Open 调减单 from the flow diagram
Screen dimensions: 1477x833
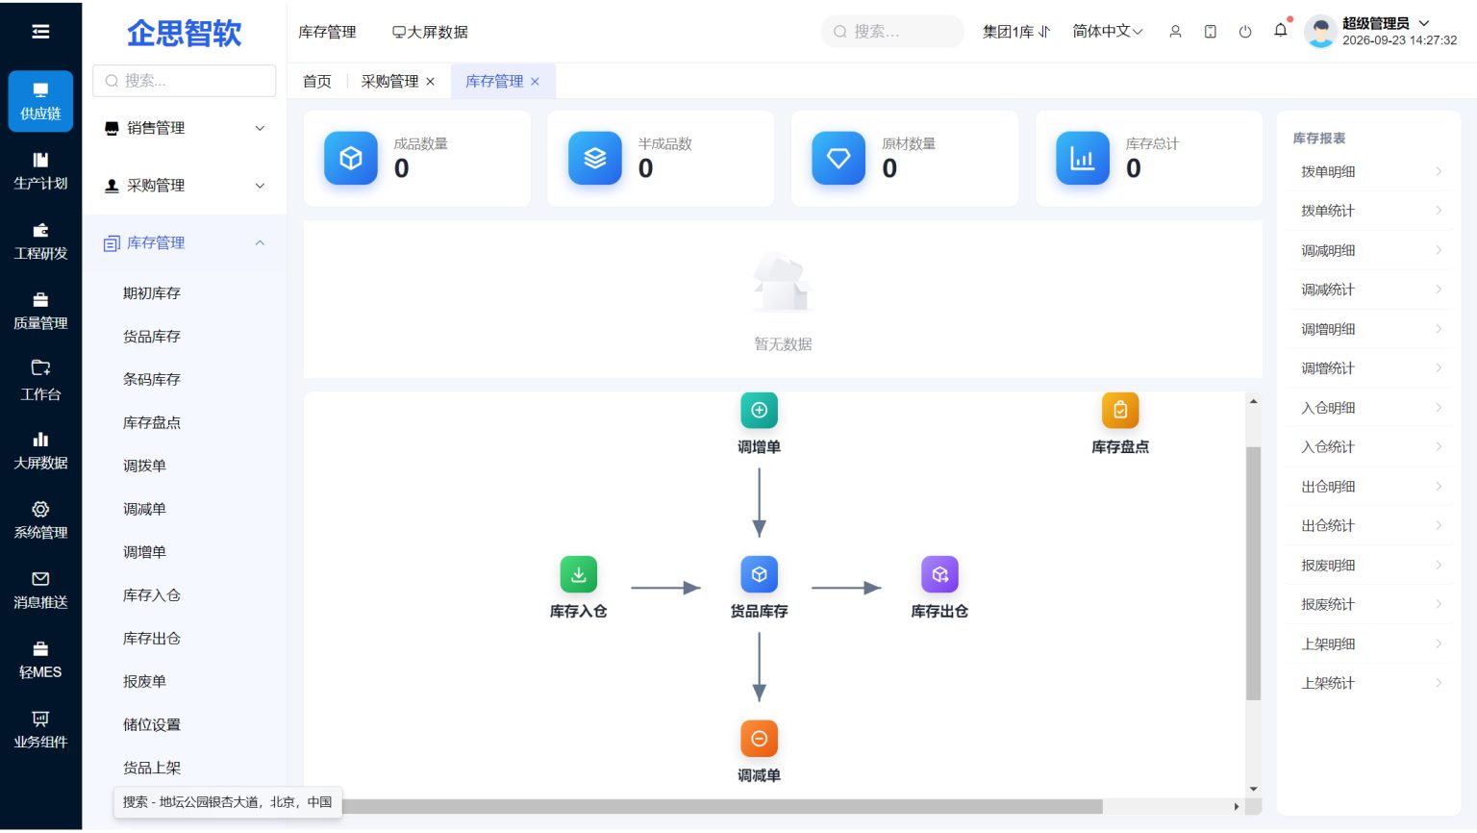pos(759,752)
